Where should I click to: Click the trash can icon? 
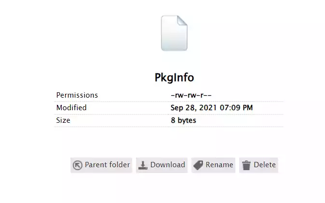(246, 165)
